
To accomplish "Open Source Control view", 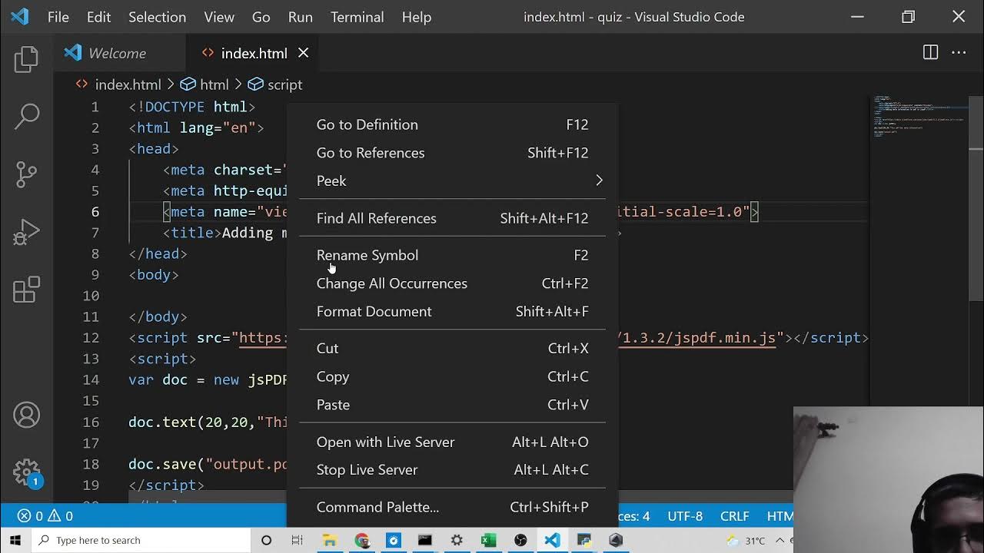I will click(x=26, y=174).
